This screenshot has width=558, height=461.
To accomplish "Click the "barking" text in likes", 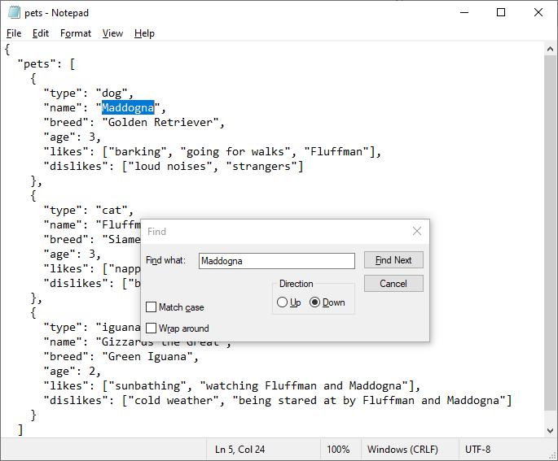I will [x=138, y=152].
